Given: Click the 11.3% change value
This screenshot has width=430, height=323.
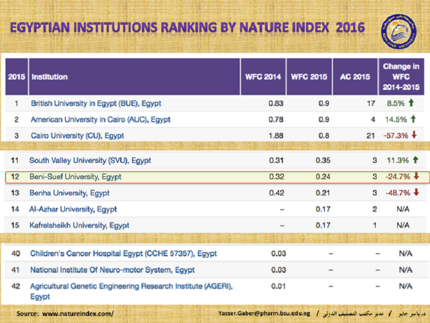Looking at the screenshot, I should click(398, 160).
